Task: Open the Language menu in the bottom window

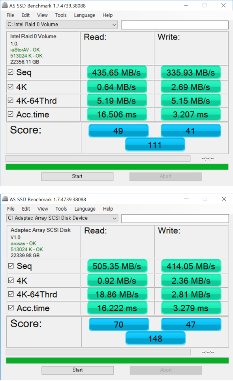Action: [x=85, y=209]
